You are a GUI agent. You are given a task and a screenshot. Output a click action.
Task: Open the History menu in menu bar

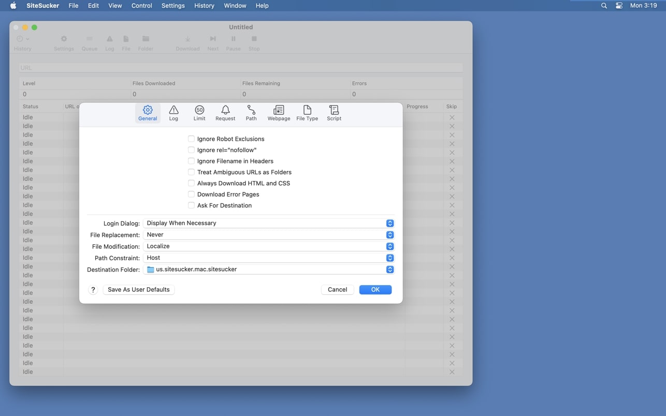point(204,6)
